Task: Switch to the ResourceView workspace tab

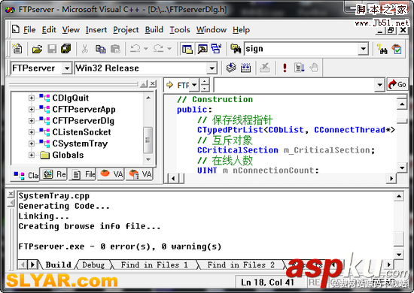Action: 54,174
